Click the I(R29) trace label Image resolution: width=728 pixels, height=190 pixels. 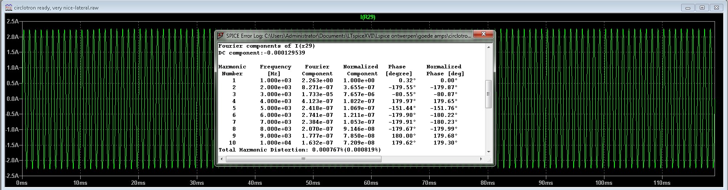click(368, 17)
